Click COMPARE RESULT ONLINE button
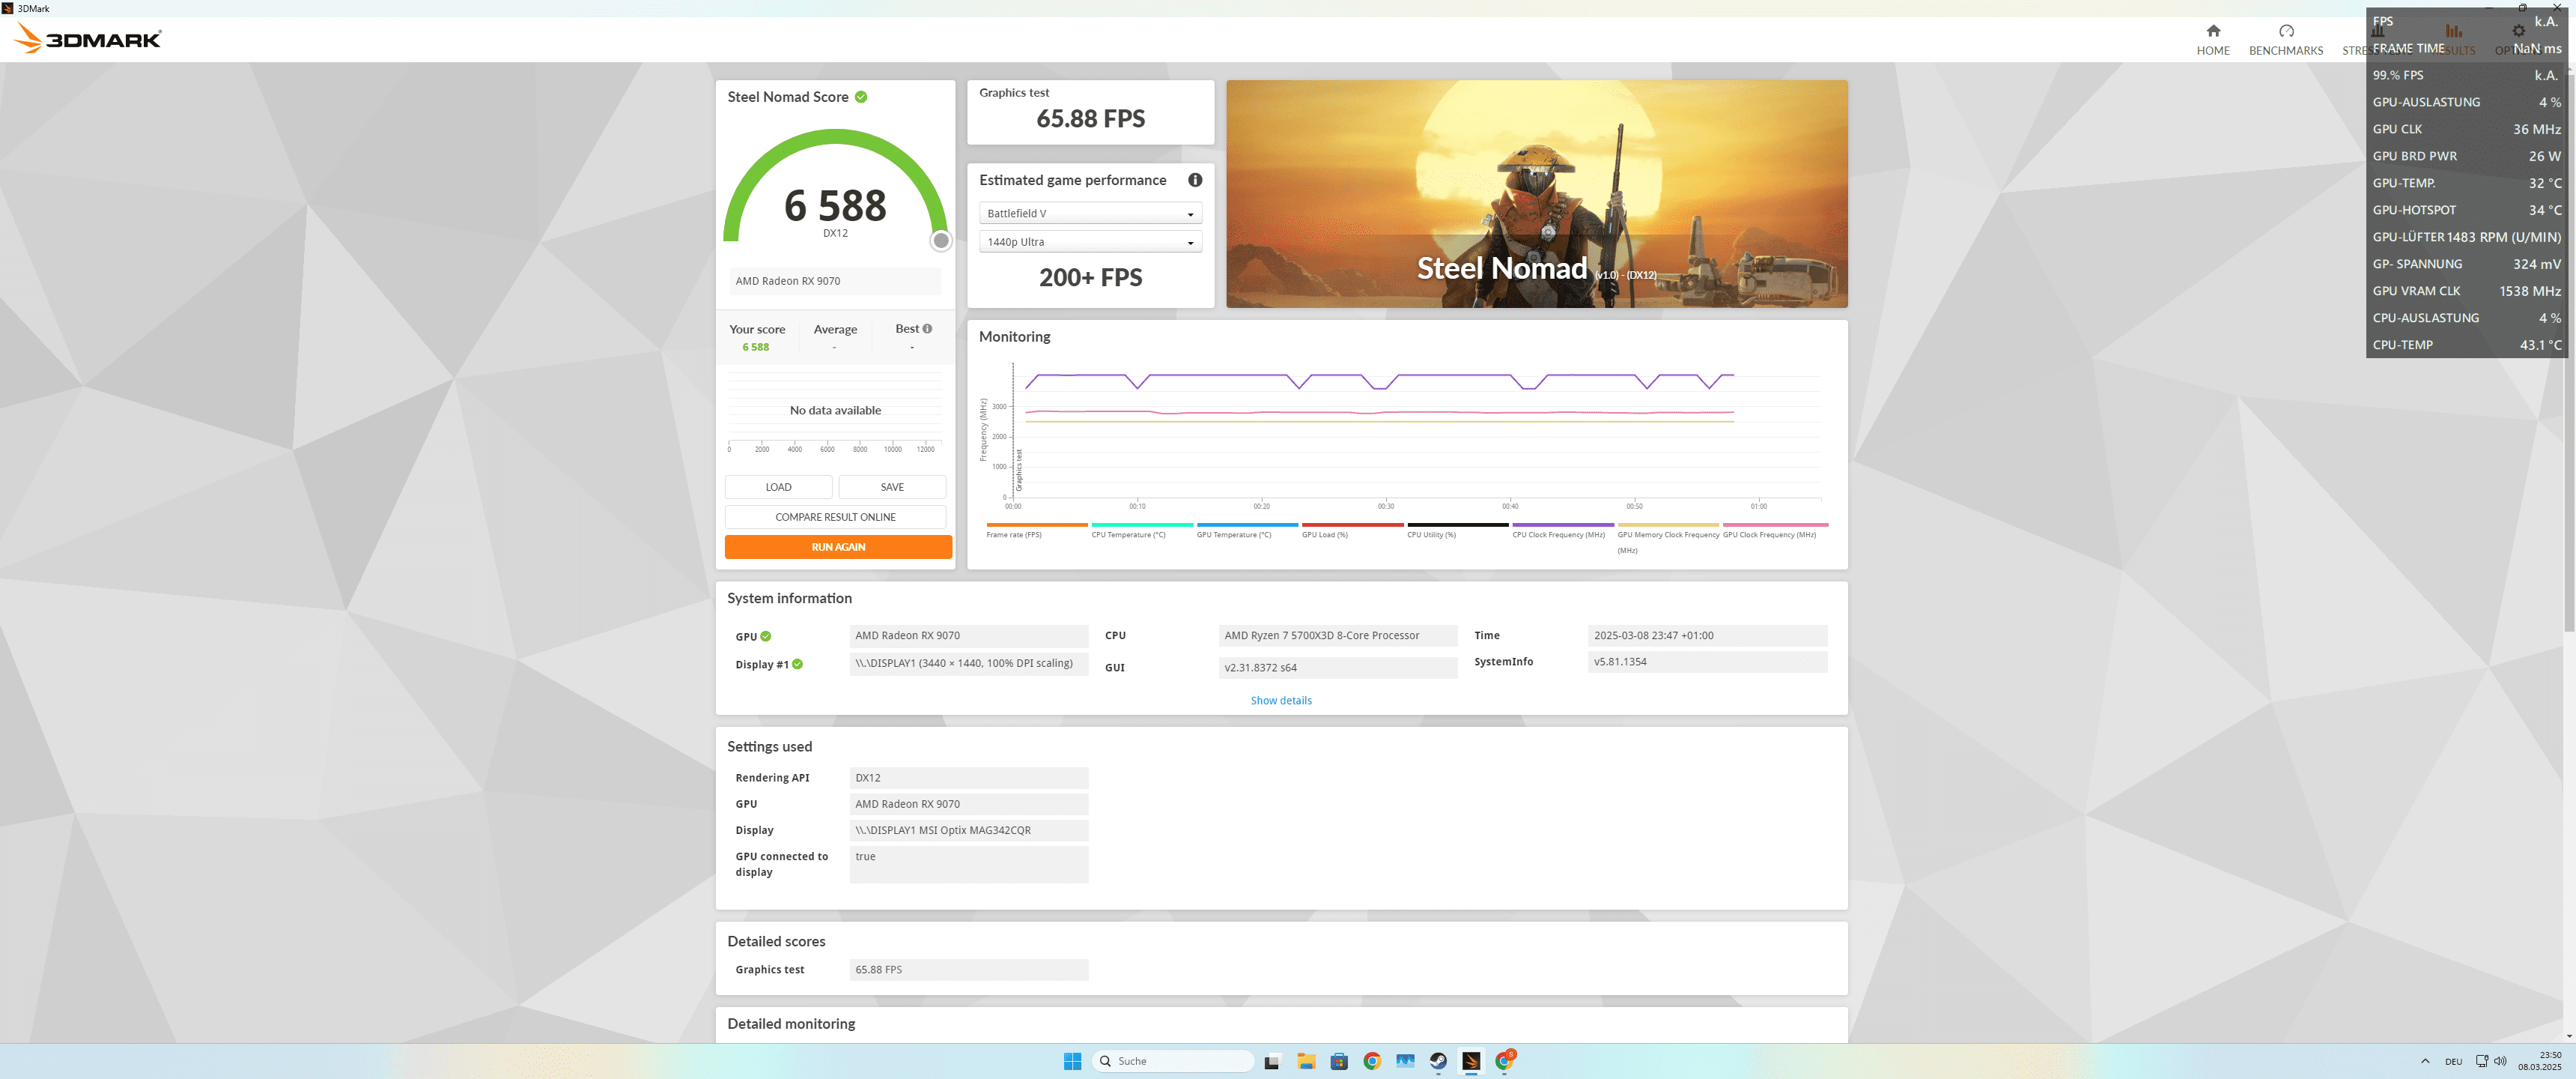Screen dimensions: 2576x1079 coord(835,518)
